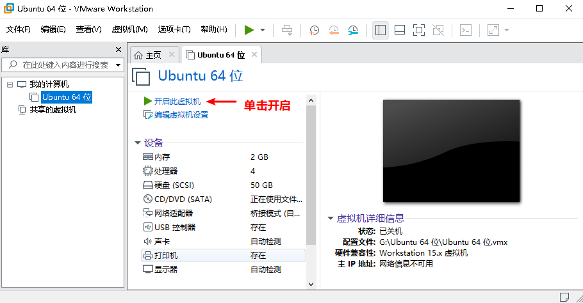Viewport: 583px width, 303px height.
Task: Click the CPU icon next to 处理器
Action: [147, 171]
